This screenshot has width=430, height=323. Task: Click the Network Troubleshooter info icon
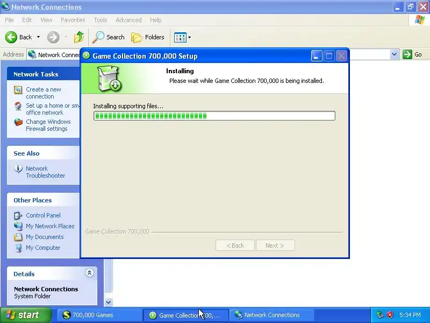pyautogui.click(x=18, y=168)
